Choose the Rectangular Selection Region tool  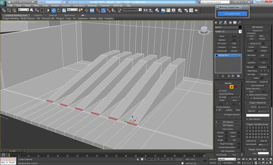pos(42,10)
